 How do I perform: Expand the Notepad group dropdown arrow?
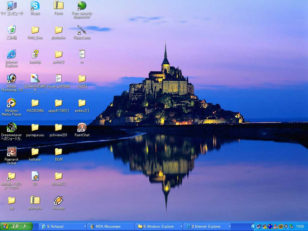point(85,226)
